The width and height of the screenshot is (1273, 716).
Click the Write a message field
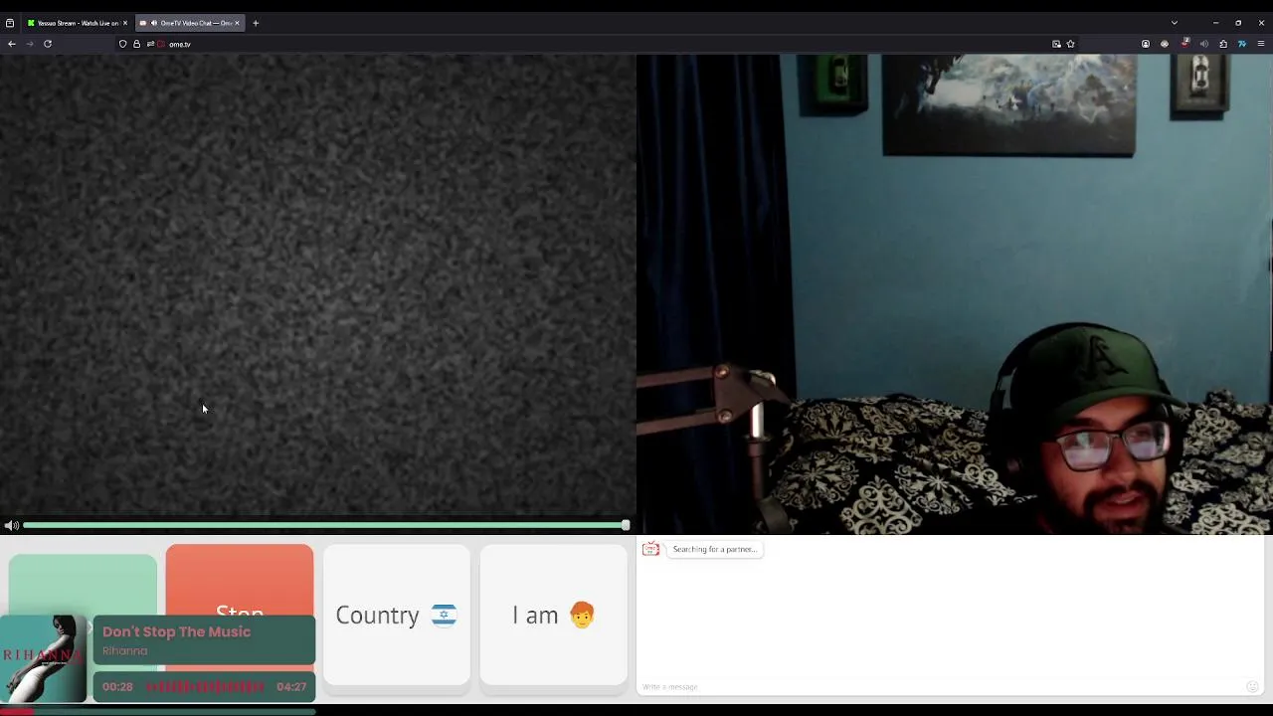[x=940, y=686]
